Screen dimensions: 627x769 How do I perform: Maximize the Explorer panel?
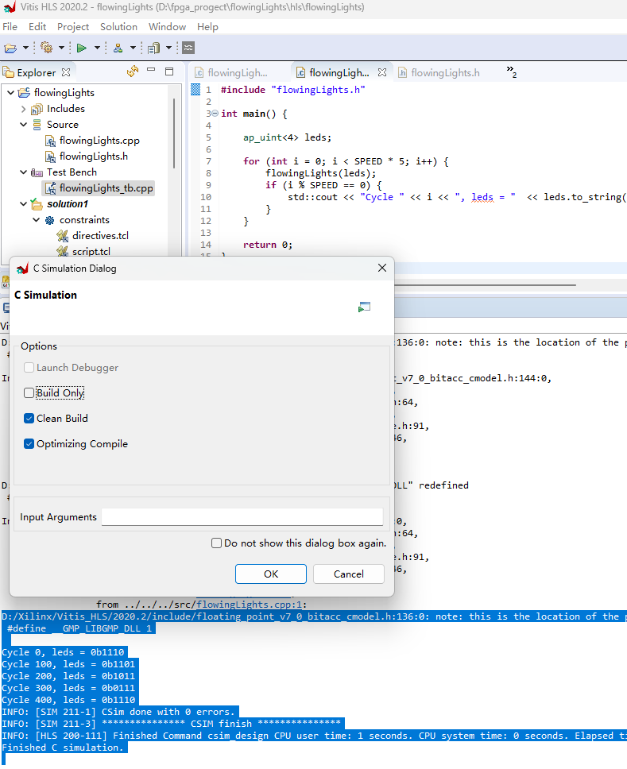click(x=169, y=71)
